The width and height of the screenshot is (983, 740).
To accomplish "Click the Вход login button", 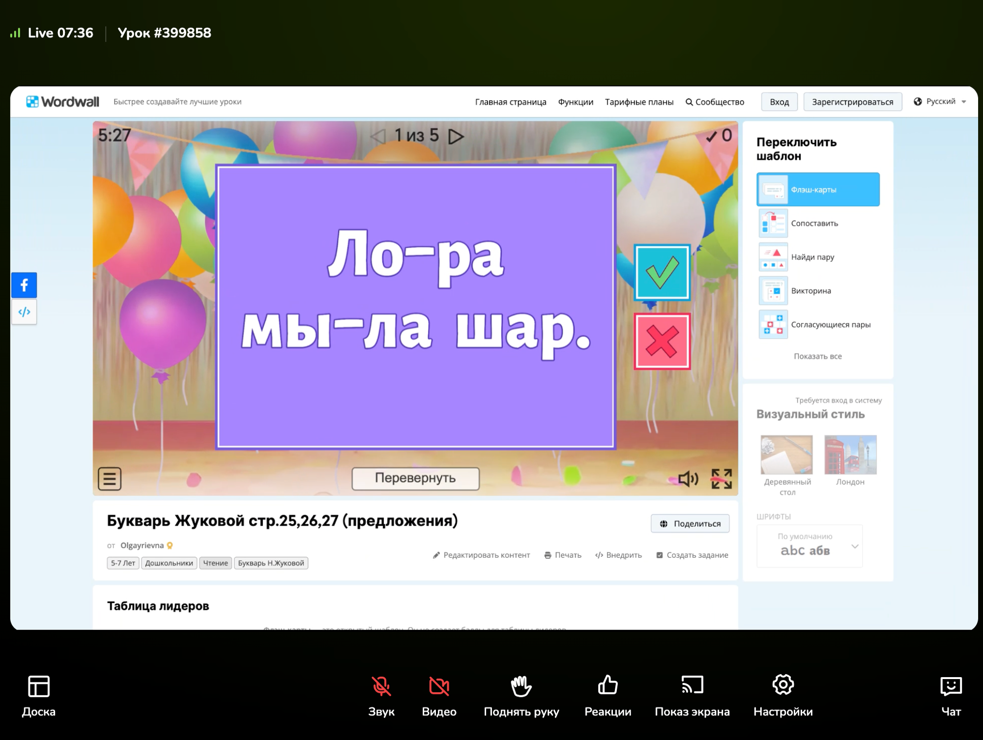I will (779, 102).
